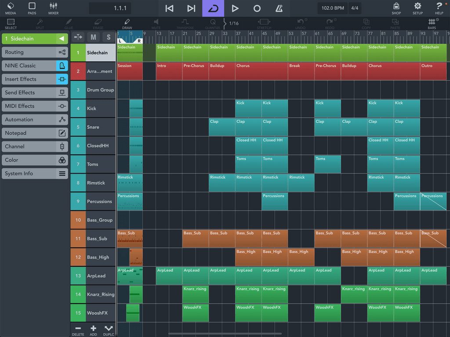Open the Channel section
Image resolution: width=450 pixels, height=337 pixels.
pos(35,147)
